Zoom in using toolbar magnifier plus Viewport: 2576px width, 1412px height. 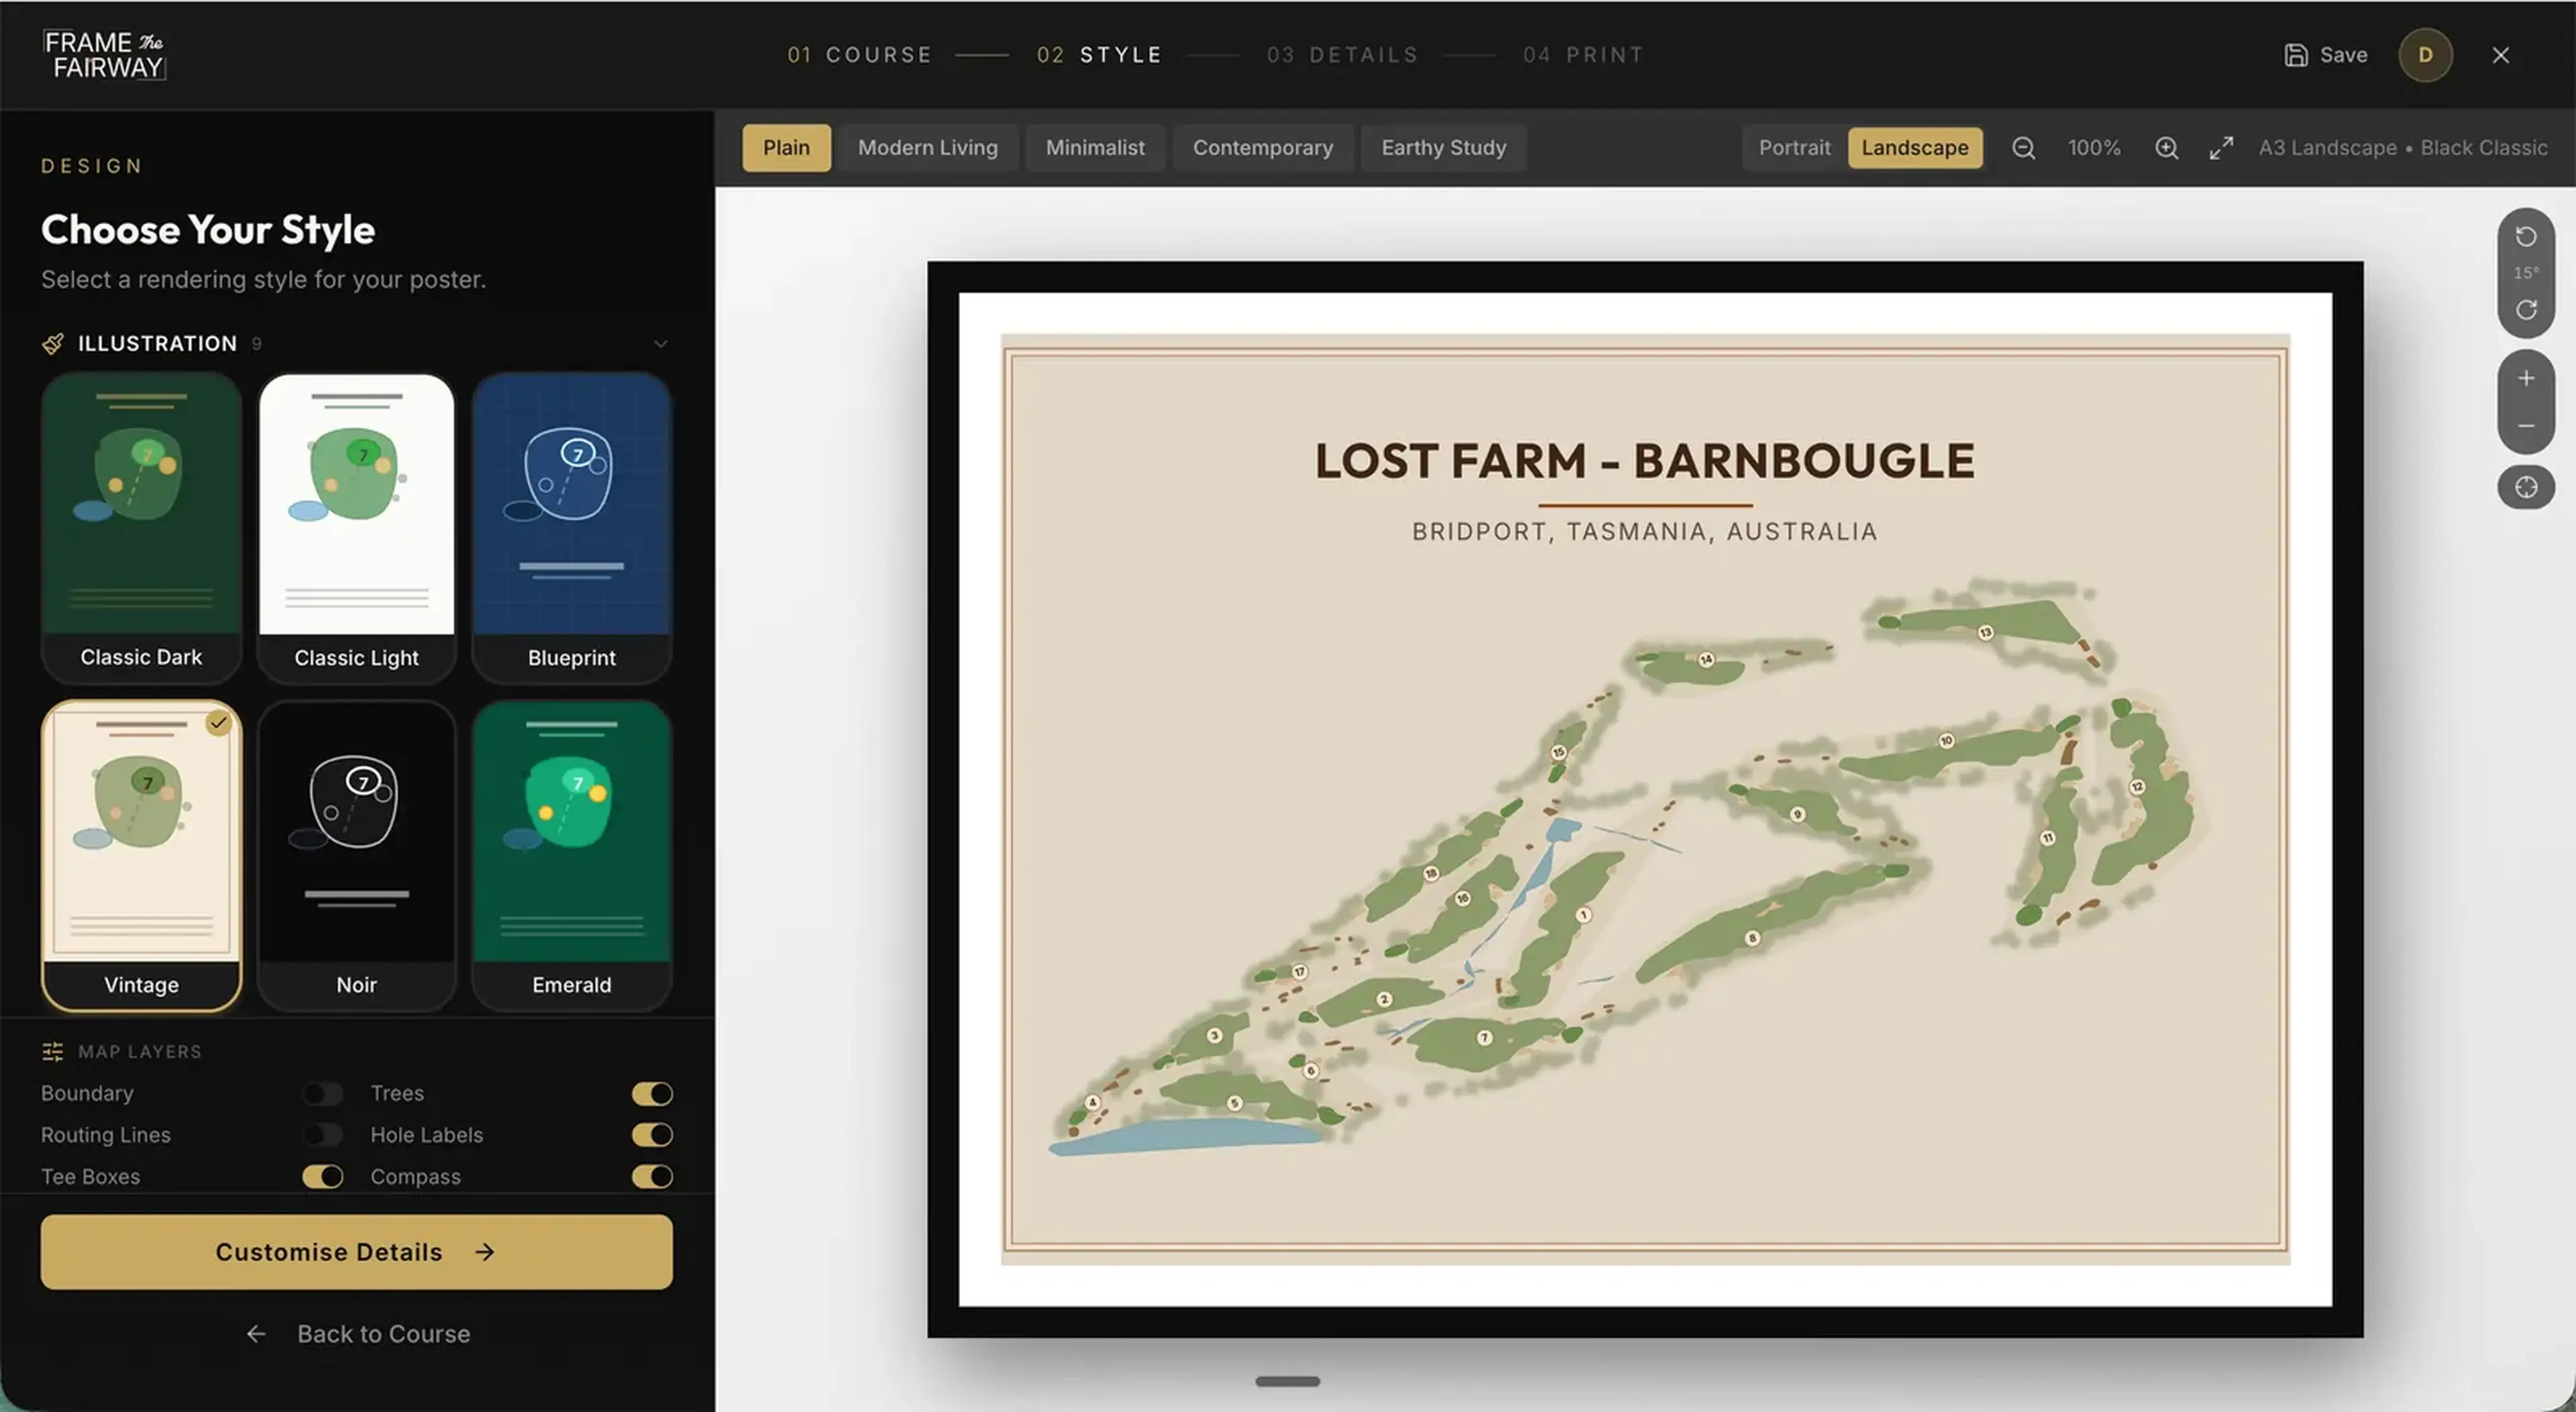(x=2166, y=148)
